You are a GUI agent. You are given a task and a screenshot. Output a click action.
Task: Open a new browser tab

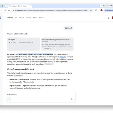[34, 6]
